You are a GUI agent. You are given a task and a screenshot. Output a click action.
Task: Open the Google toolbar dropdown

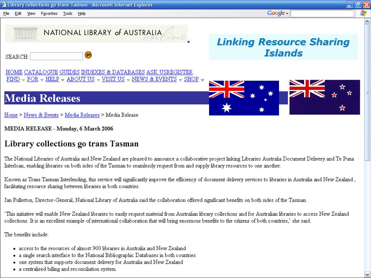tap(287, 14)
